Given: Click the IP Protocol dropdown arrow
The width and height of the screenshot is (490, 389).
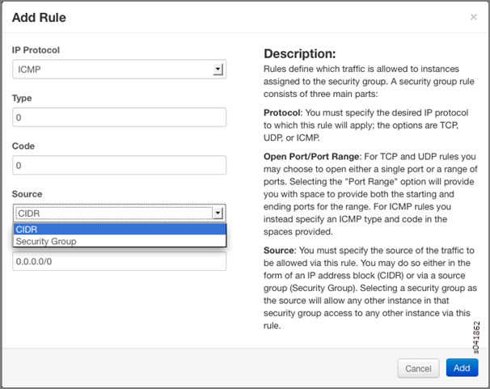Looking at the screenshot, I should [x=218, y=70].
